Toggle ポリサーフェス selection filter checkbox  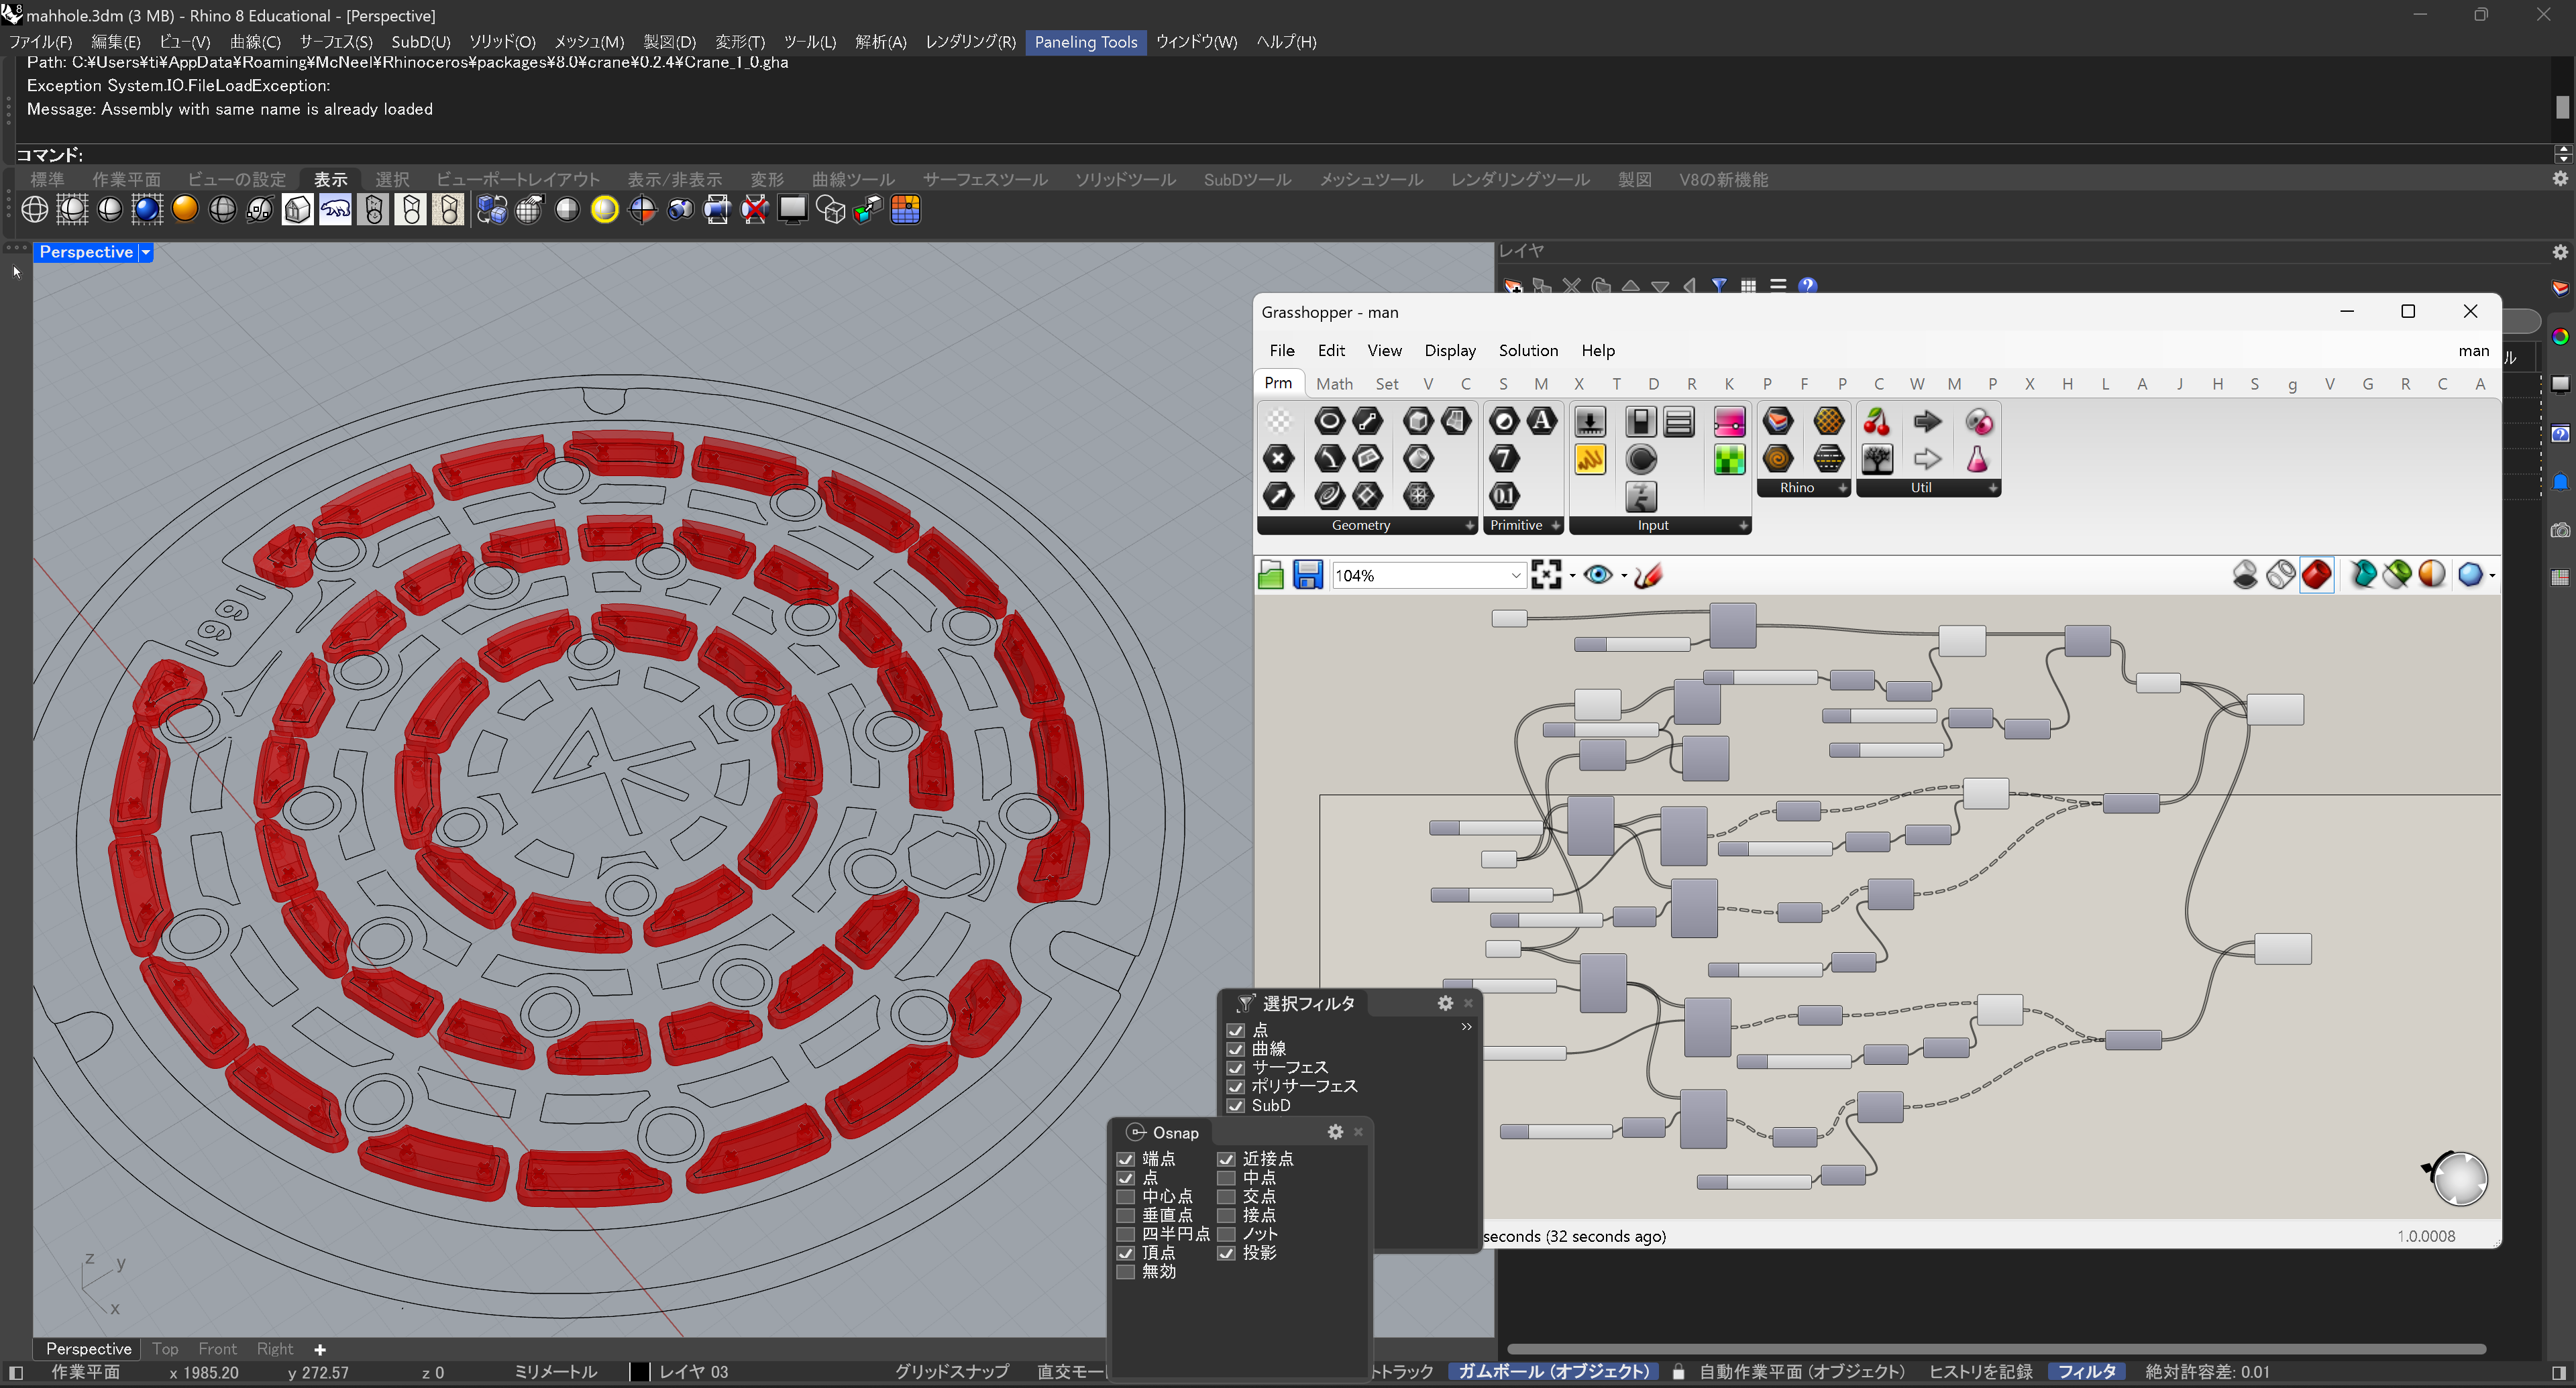(1236, 1086)
